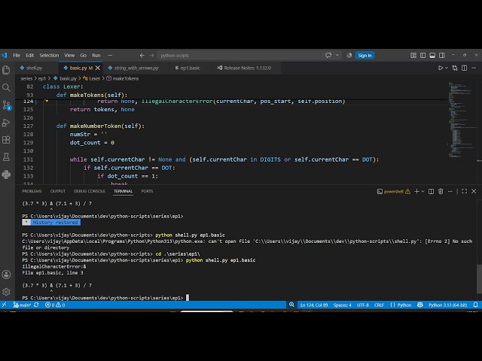
Task: Open run options dropdown next to play button
Action: (447, 68)
